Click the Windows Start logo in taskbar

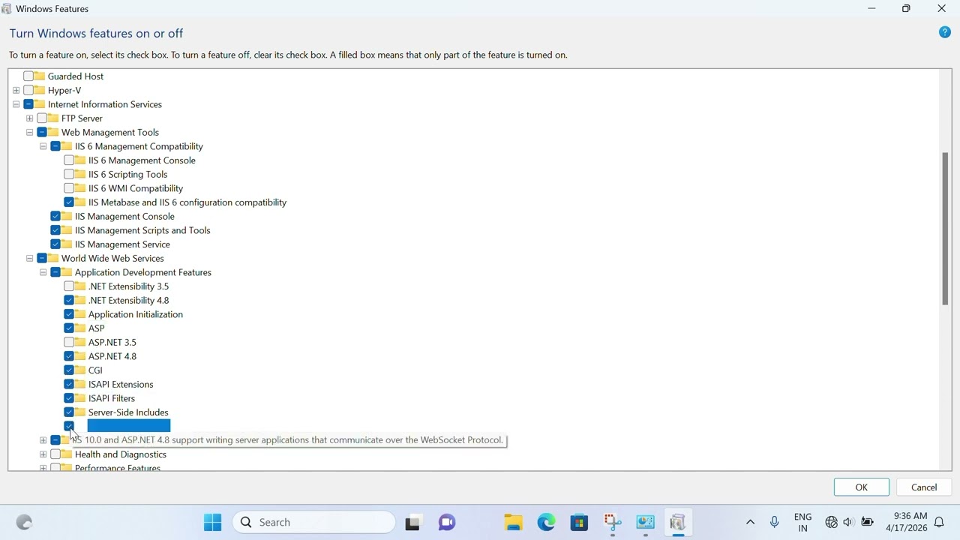click(x=213, y=522)
